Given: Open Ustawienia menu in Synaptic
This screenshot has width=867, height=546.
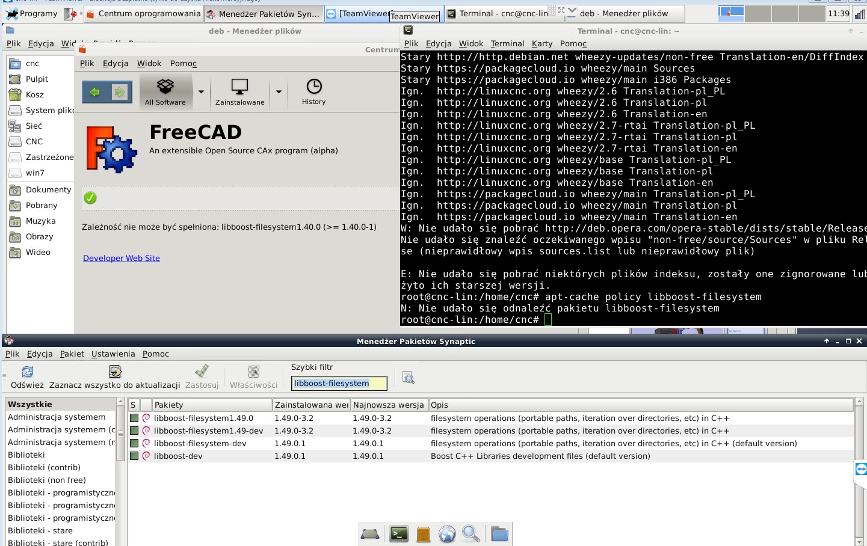Looking at the screenshot, I should (x=113, y=354).
